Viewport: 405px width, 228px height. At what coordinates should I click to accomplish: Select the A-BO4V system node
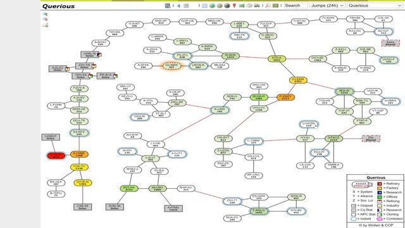point(101,43)
